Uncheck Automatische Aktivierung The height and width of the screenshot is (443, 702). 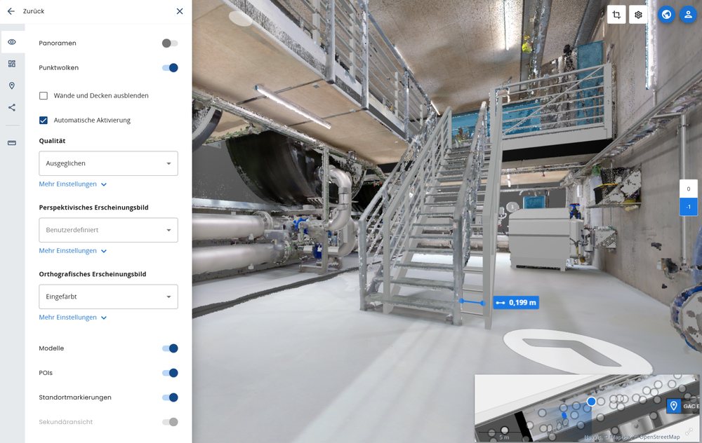pos(44,121)
